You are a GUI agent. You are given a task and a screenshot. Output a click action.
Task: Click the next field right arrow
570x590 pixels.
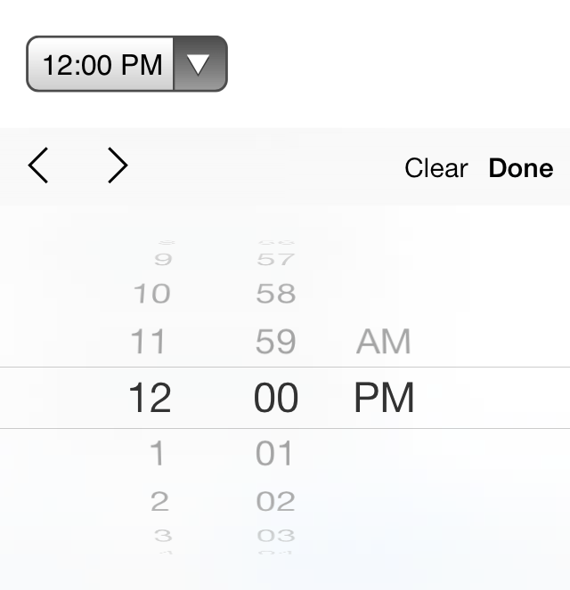(118, 166)
